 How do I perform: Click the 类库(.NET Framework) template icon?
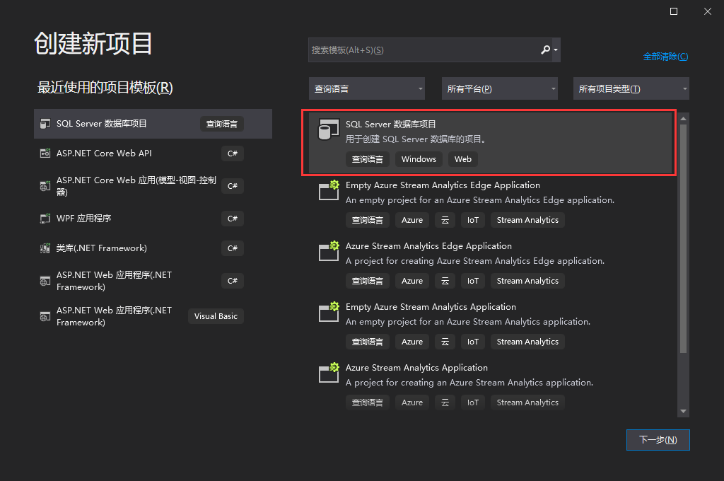(x=45, y=248)
